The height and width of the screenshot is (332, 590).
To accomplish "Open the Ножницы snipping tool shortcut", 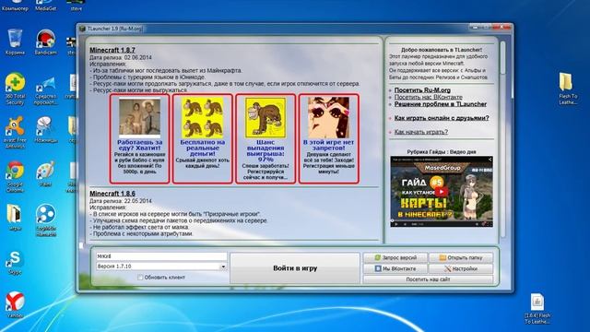I will point(45,130).
